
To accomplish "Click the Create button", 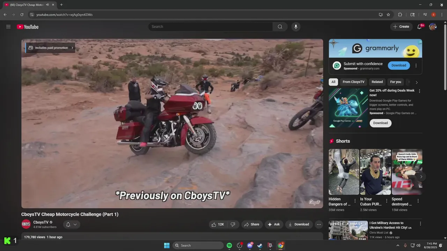I will 401,27.
